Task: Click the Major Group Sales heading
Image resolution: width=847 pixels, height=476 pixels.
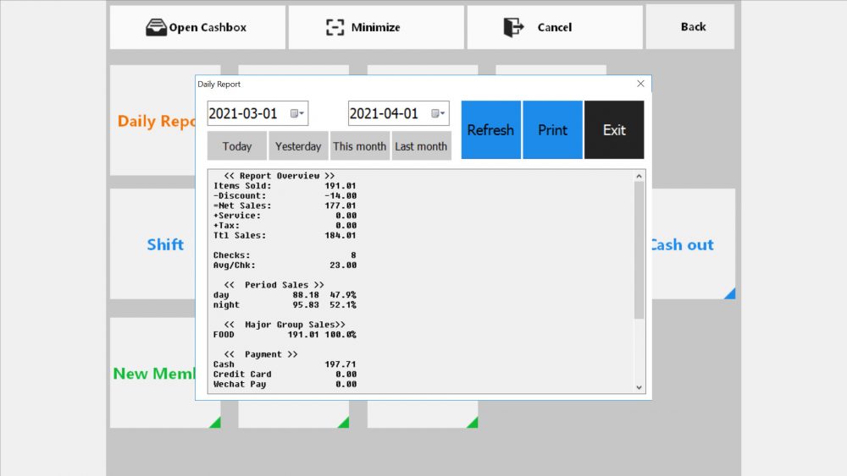Action: tap(285, 325)
